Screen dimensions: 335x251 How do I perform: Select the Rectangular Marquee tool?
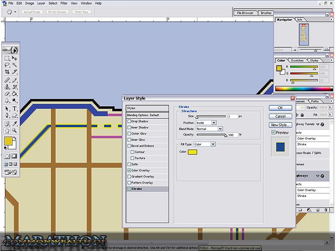(x=7, y=58)
